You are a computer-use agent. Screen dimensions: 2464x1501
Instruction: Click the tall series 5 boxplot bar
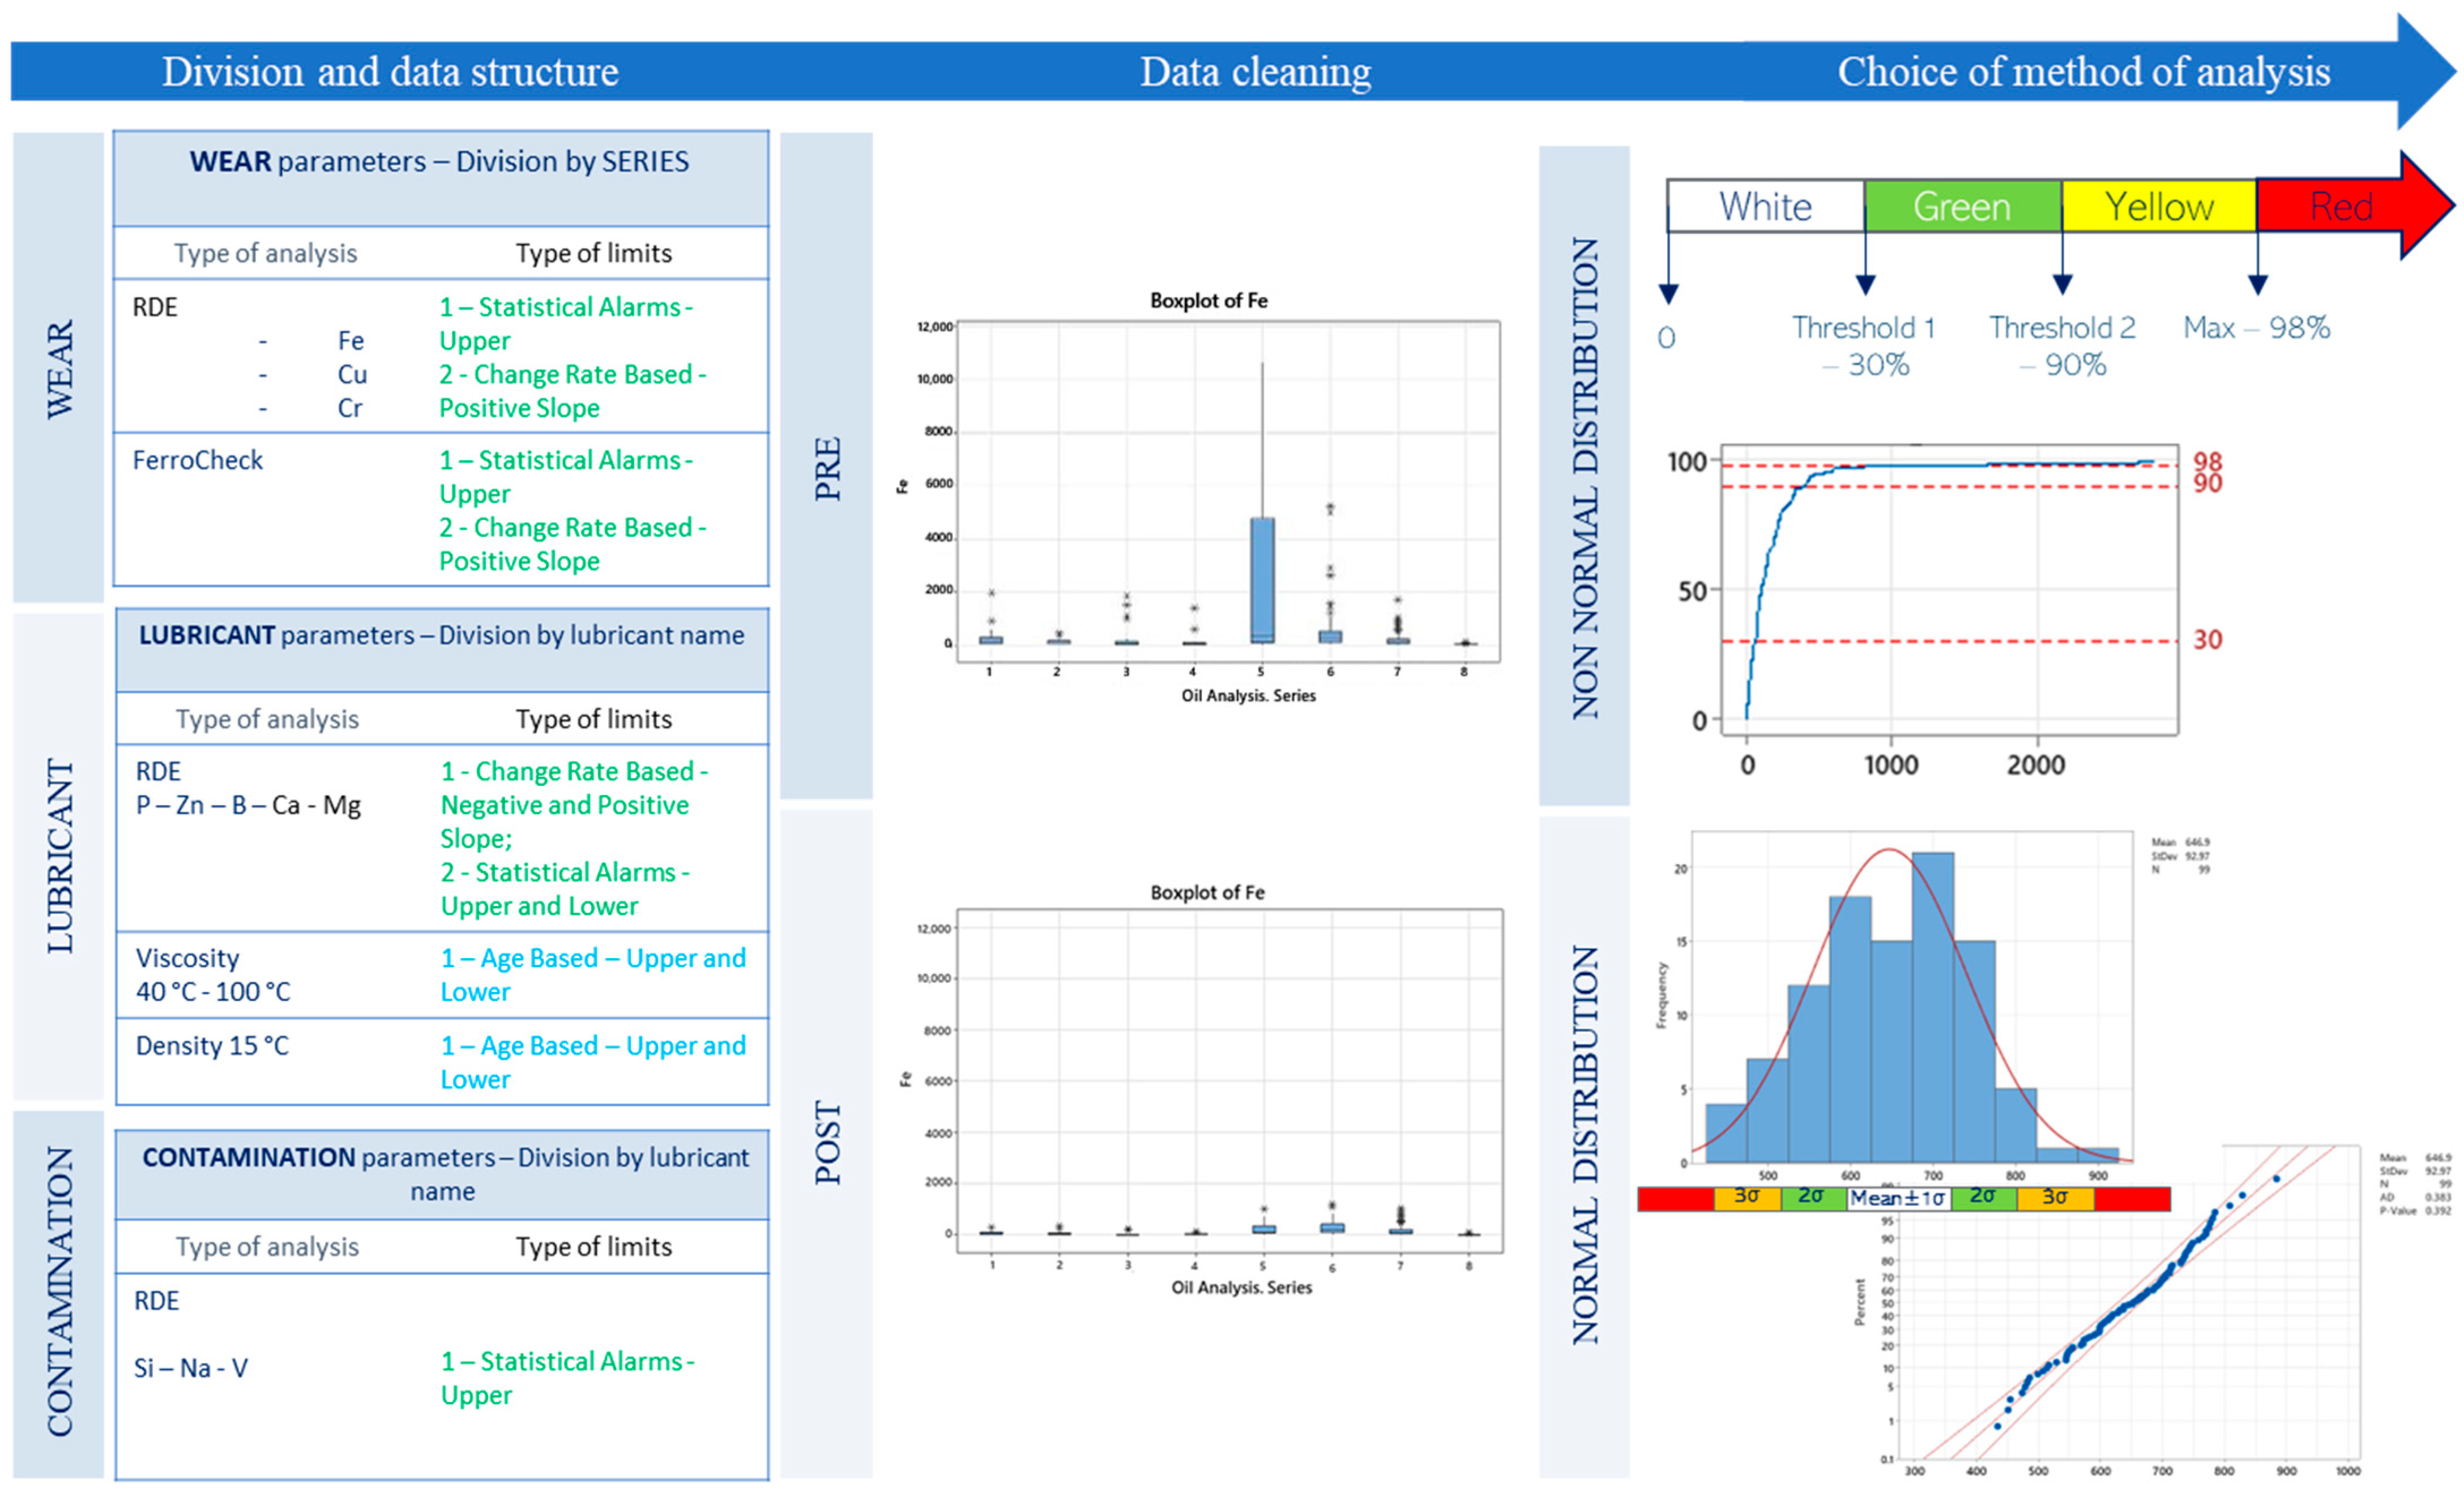tap(1262, 580)
